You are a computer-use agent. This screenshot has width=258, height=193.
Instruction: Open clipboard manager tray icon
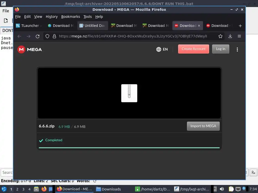(231, 189)
